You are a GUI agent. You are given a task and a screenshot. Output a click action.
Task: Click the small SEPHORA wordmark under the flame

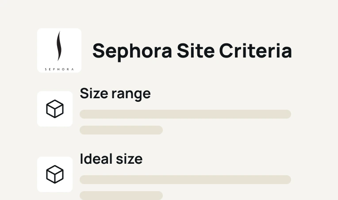coord(59,69)
